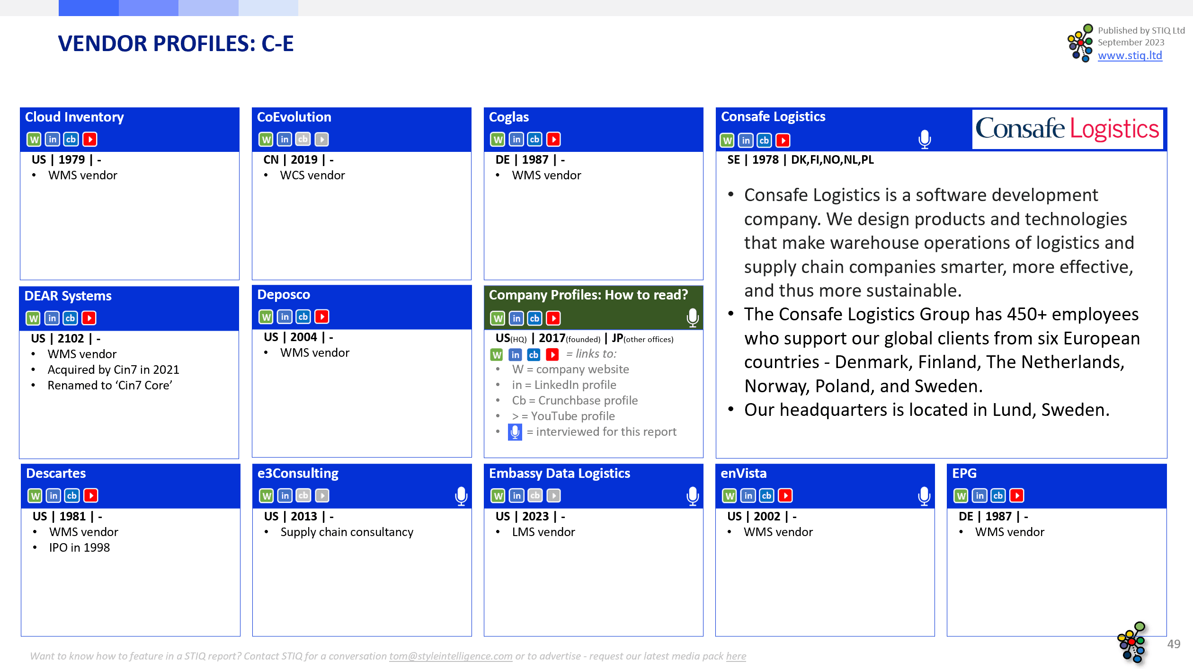Click STIQ logo beside published text
Image resolution: width=1193 pixels, height=669 pixels.
[x=1081, y=43]
